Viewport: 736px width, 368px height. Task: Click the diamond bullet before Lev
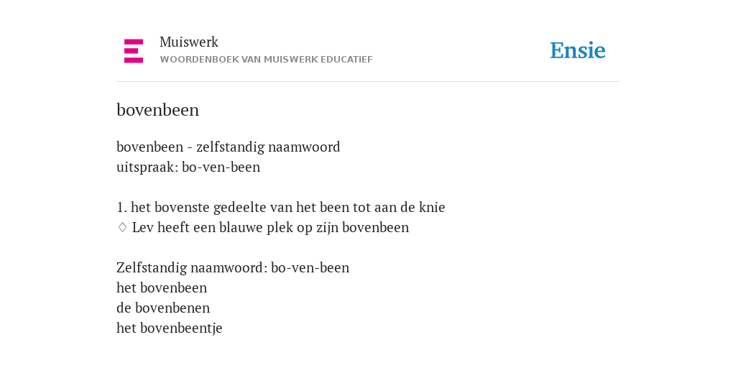122,228
